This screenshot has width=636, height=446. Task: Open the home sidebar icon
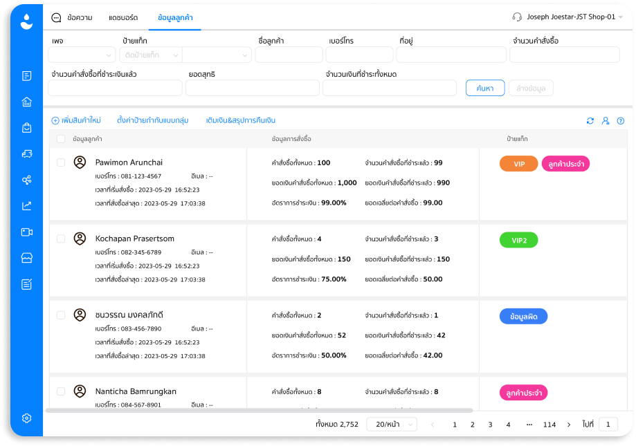(x=27, y=102)
